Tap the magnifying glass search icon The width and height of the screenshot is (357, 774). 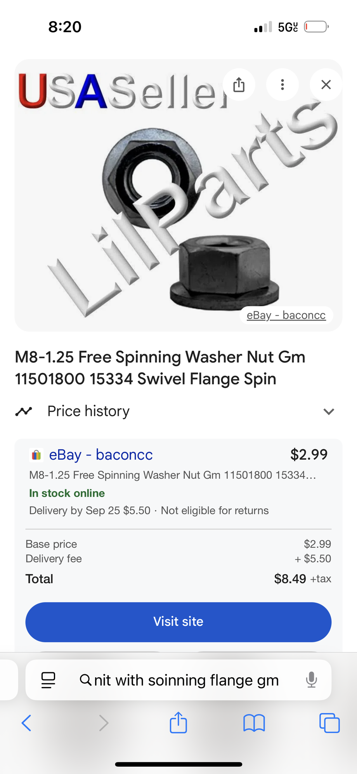(x=85, y=680)
